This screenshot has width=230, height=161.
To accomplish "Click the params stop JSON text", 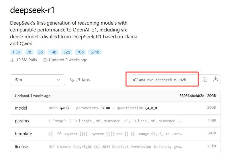I will (x=115, y=121).
